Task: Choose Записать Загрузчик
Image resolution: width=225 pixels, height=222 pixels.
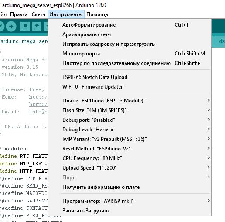Action: click(130, 211)
